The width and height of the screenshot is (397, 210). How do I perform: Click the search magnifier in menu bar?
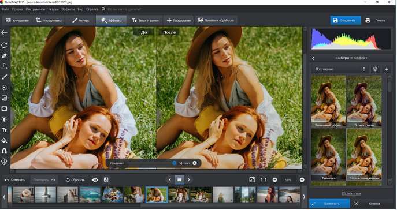(103, 9)
